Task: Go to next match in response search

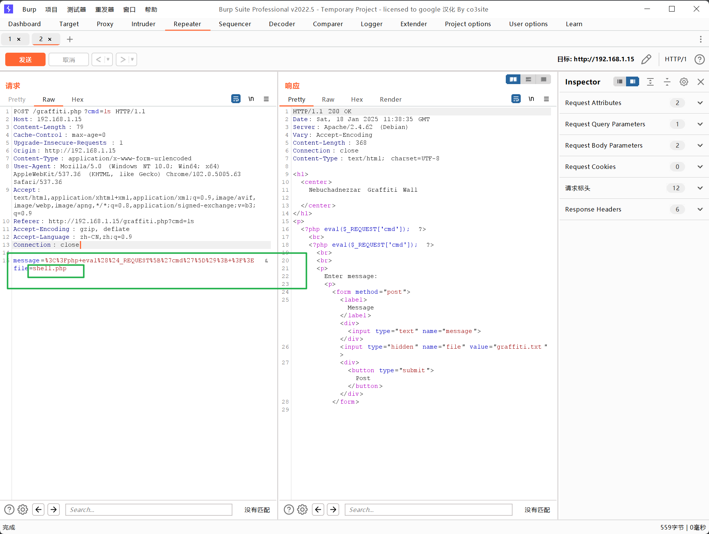Action: click(x=333, y=509)
